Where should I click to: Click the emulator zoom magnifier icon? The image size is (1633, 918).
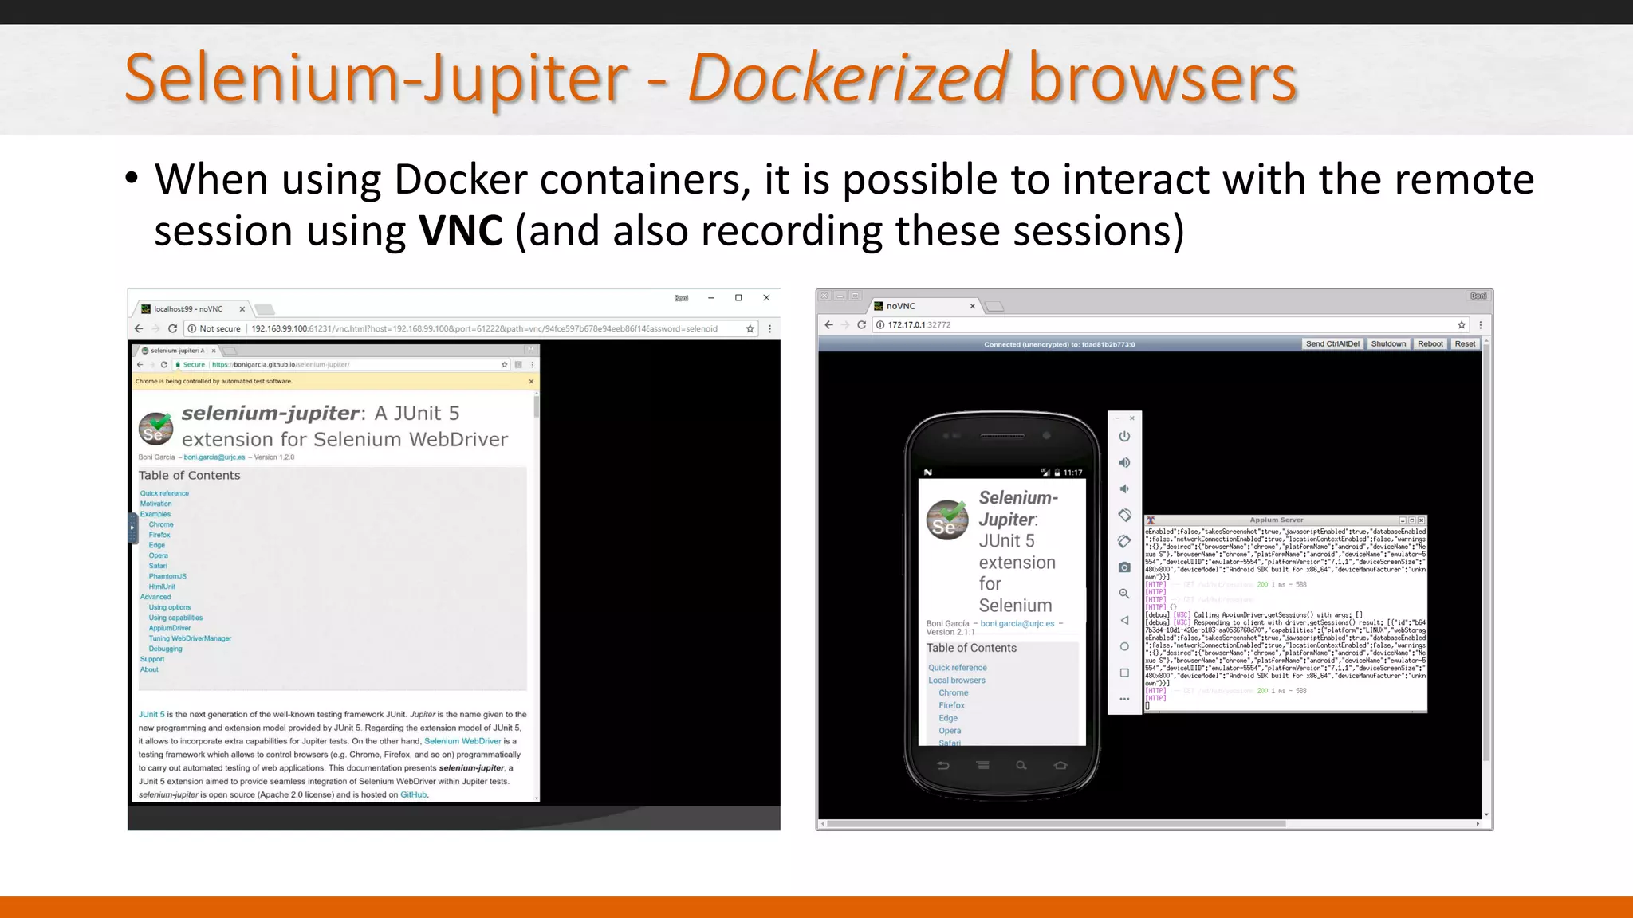pyautogui.click(x=1124, y=594)
